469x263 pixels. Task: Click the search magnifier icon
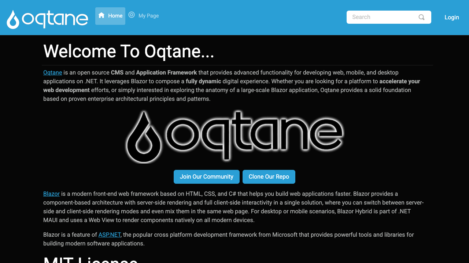(x=422, y=17)
